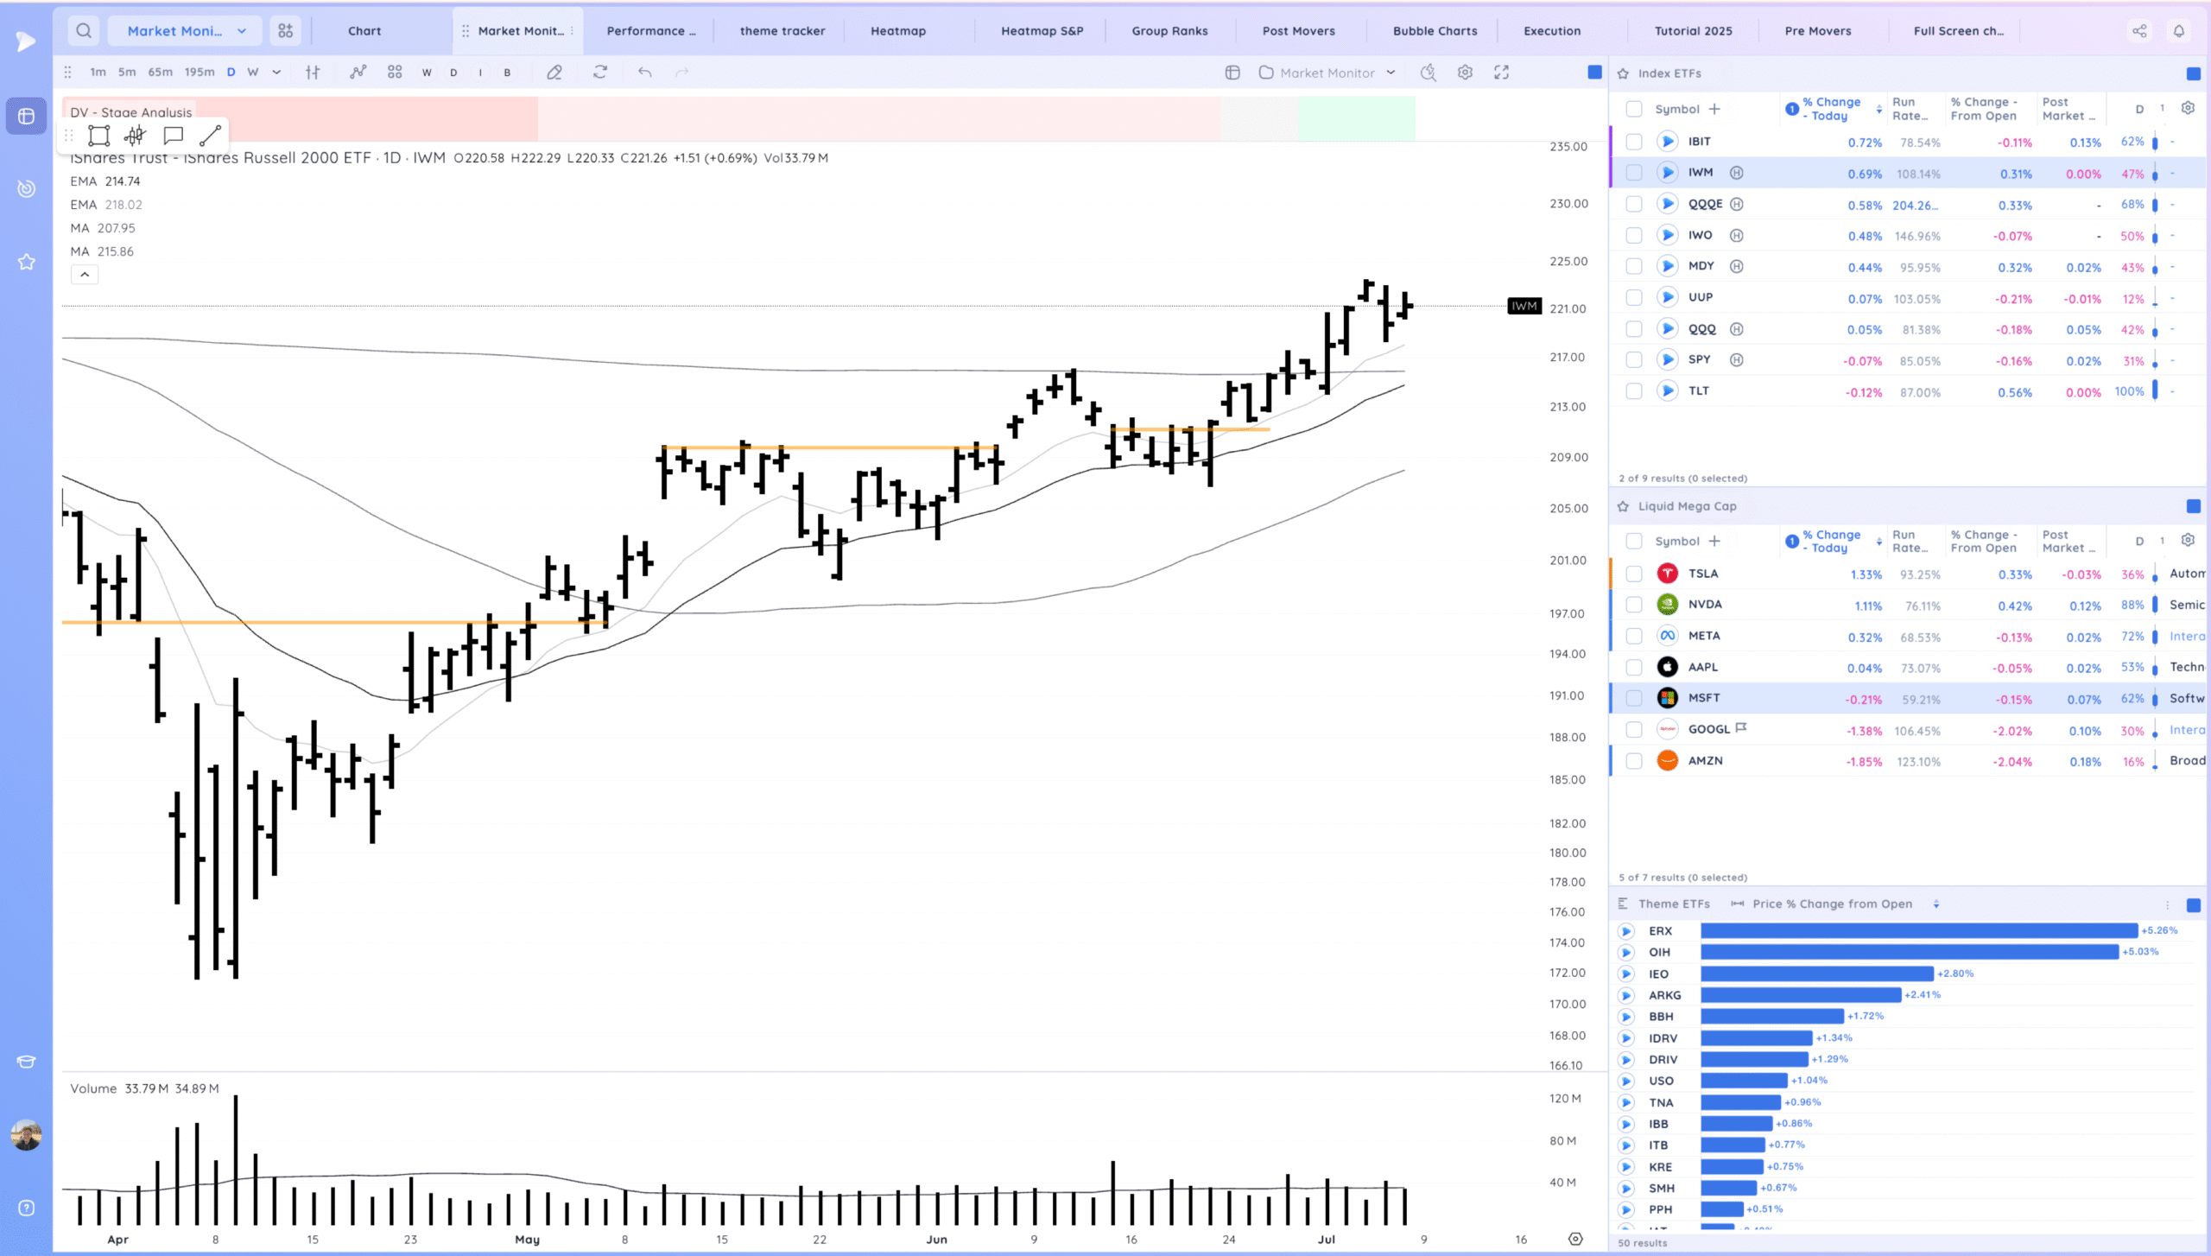Click the blue link color square on chart
Screen dimensions: 2211x1256
click(x=1594, y=73)
